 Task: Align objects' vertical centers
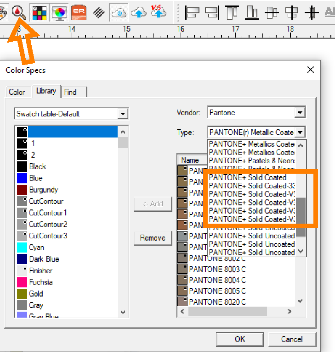tap(291, 12)
